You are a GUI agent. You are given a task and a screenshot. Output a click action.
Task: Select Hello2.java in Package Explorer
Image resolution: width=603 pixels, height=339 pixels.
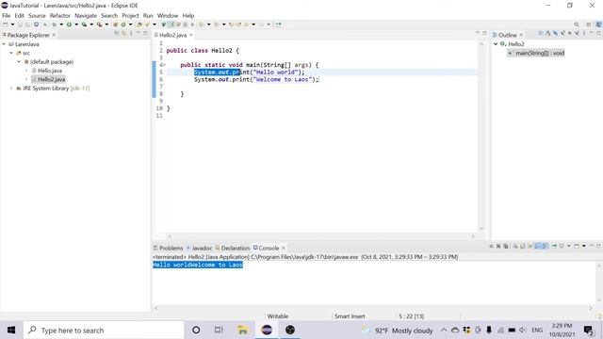pyautogui.click(x=51, y=79)
